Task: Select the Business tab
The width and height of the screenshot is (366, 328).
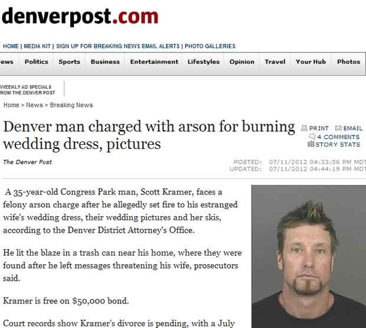Action: pyautogui.click(x=105, y=62)
